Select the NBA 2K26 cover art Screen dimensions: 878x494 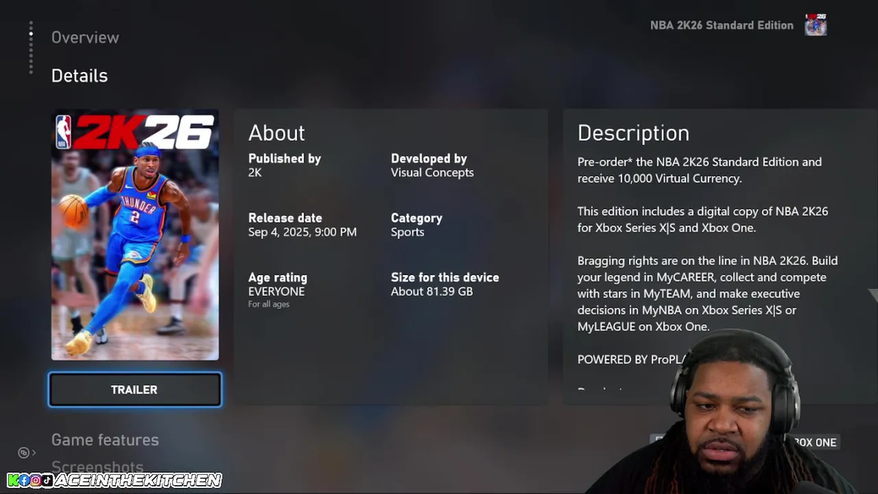tap(135, 235)
